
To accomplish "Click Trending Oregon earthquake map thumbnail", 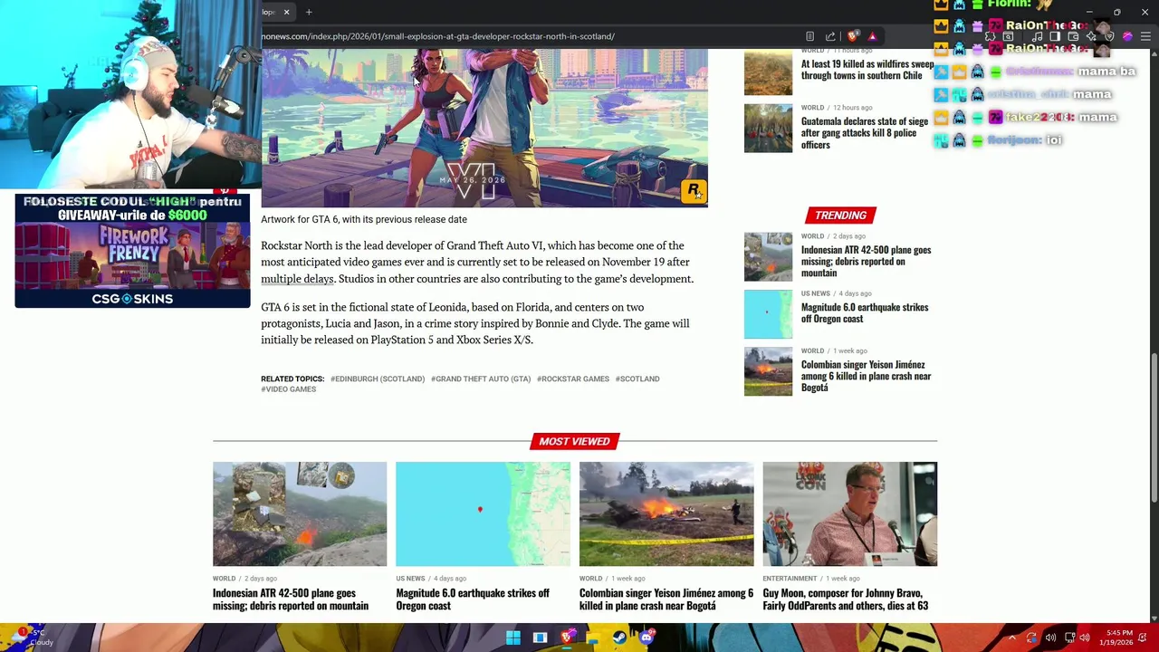I will click(x=768, y=314).
